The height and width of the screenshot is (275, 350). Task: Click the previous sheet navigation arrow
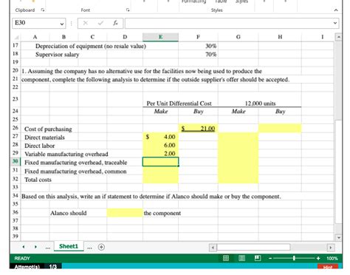[x=24, y=247]
